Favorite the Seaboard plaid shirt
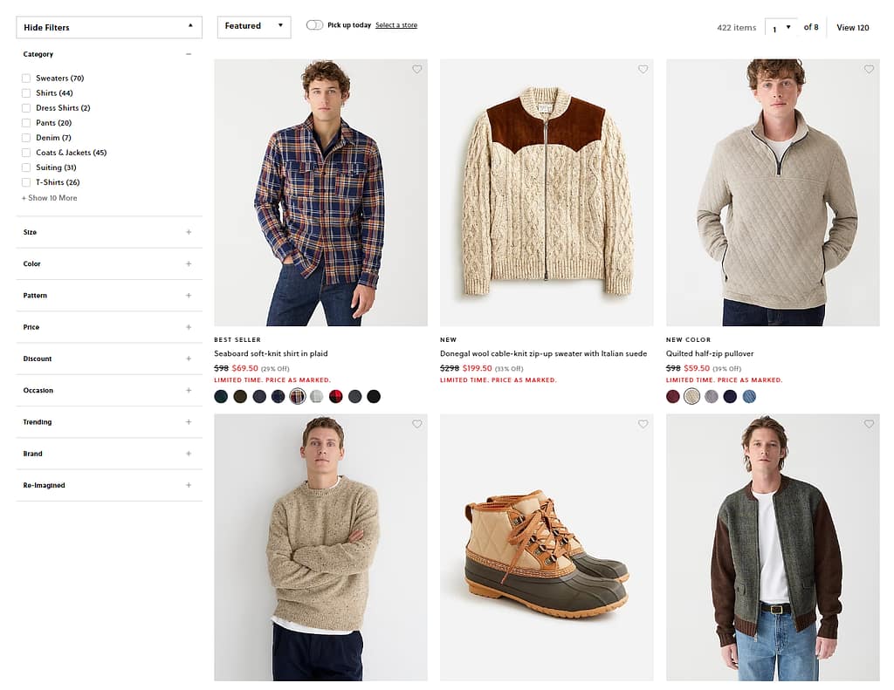This screenshot has width=894, height=690. click(416, 69)
